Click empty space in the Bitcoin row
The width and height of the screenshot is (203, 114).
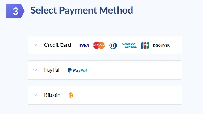point(127,95)
